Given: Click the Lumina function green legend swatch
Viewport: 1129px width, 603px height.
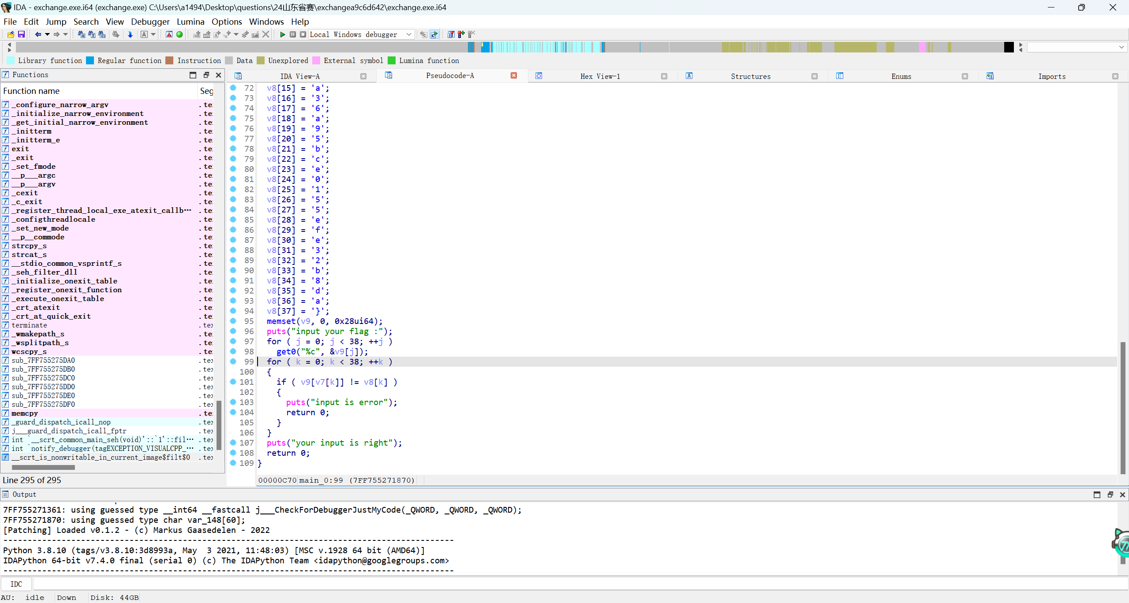Looking at the screenshot, I should (x=392, y=60).
